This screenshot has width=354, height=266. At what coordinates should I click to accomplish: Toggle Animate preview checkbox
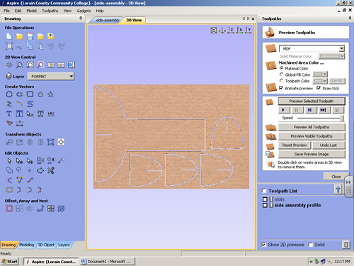(x=281, y=88)
